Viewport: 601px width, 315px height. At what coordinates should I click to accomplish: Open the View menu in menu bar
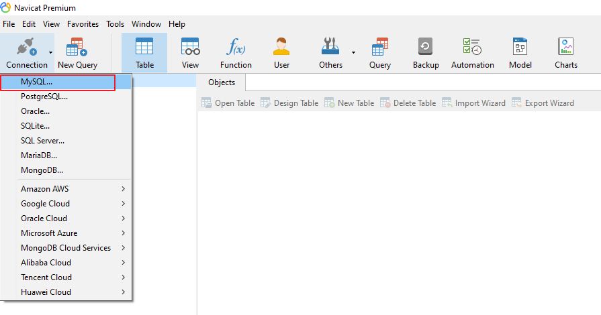(x=51, y=24)
